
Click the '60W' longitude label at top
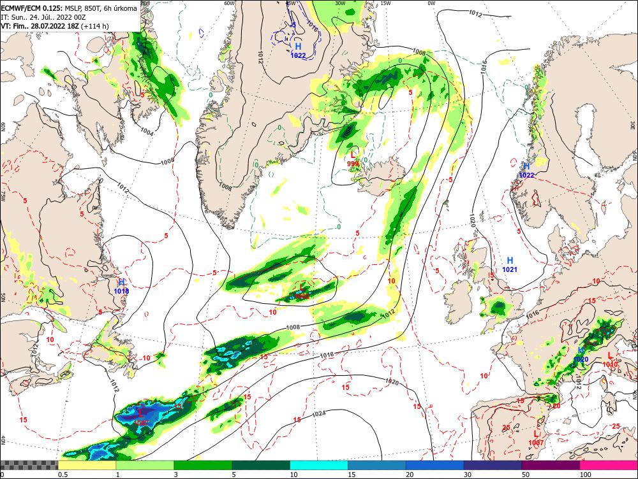[230, 3]
